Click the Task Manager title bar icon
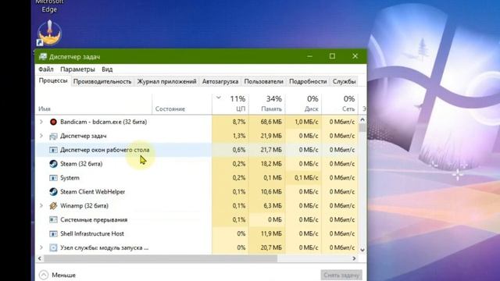500x281 pixels. [43, 57]
